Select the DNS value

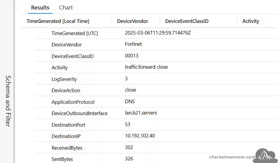click(x=130, y=101)
